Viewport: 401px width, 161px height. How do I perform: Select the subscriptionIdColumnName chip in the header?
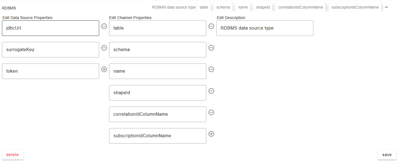355,7
